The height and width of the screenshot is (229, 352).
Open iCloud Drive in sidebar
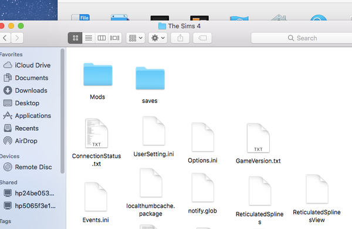tap(27, 65)
